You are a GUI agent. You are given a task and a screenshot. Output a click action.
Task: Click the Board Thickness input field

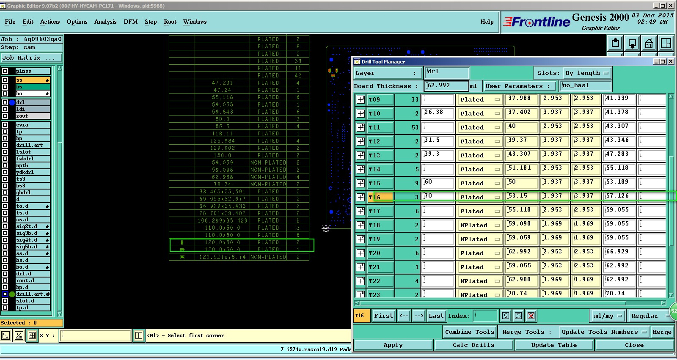point(446,86)
